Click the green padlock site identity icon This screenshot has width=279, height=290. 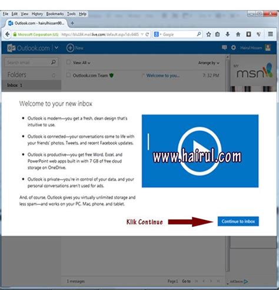pyautogui.click(x=15, y=34)
